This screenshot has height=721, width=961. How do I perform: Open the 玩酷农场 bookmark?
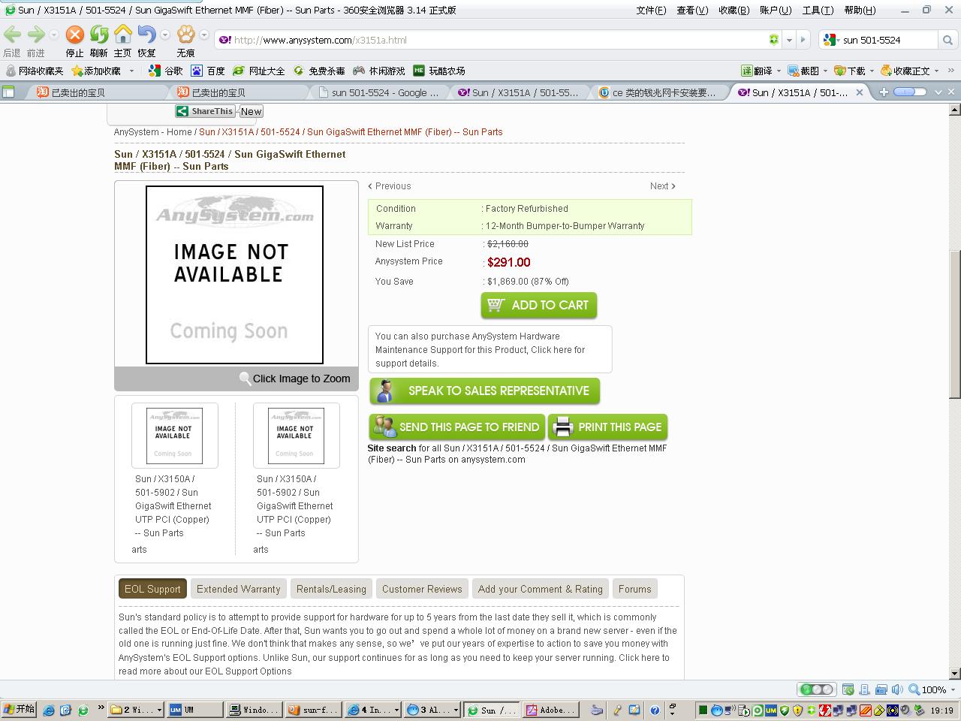pyautogui.click(x=439, y=71)
